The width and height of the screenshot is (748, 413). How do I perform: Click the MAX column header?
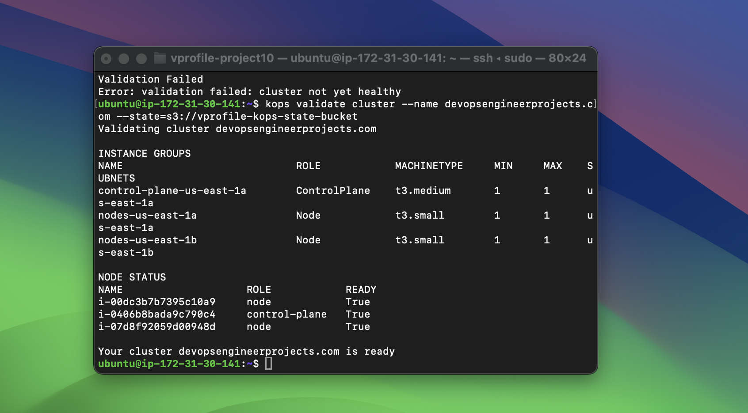[x=553, y=166]
